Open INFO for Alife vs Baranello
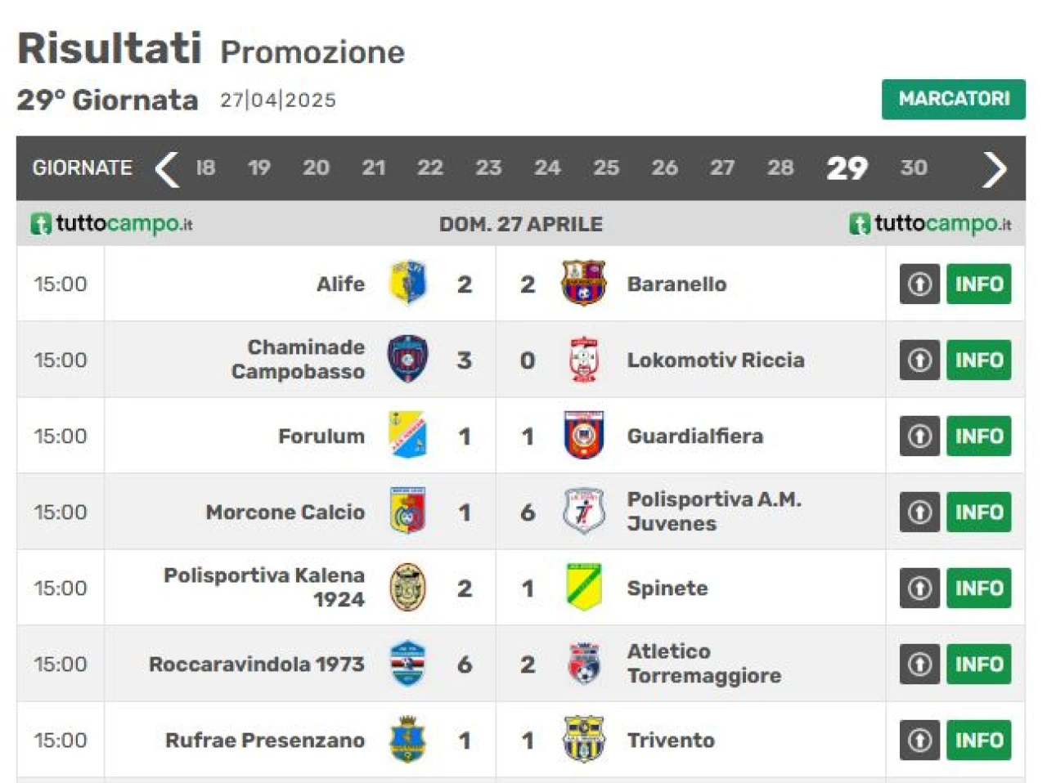 [979, 284]
